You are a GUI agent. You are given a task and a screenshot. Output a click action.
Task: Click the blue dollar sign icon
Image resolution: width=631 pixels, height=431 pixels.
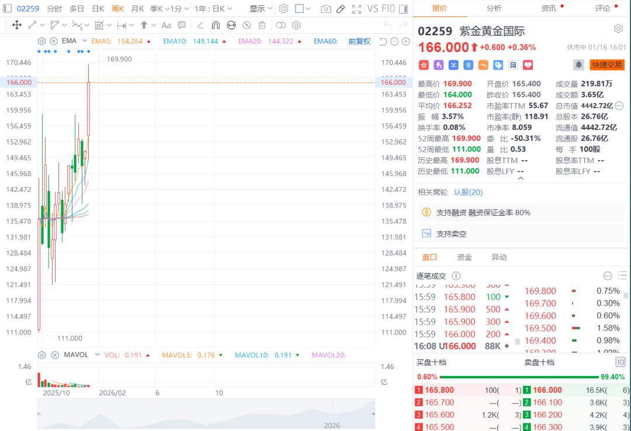click(x=468, y=65)
